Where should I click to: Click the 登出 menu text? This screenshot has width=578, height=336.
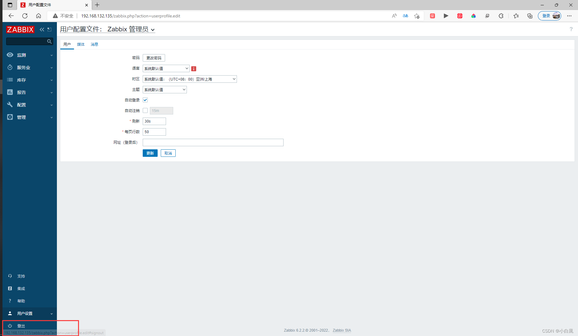tap(21, 326)
